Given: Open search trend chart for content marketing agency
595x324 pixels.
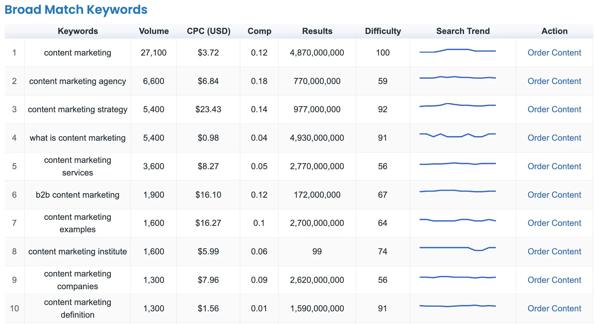Looking at the screenshot, I should coord(458,77).
